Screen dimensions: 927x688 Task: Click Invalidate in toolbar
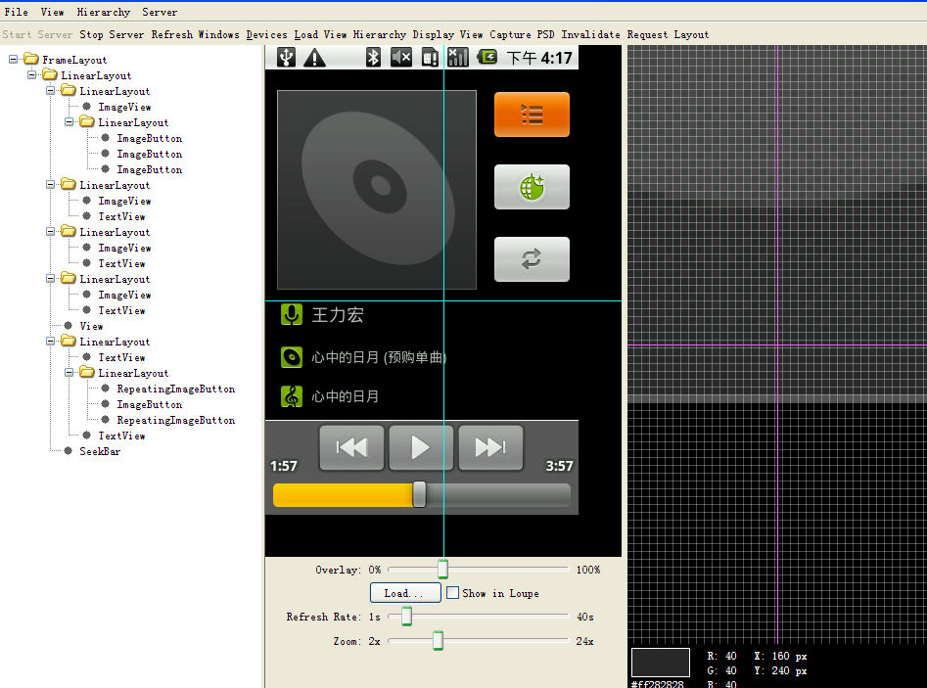590,34
